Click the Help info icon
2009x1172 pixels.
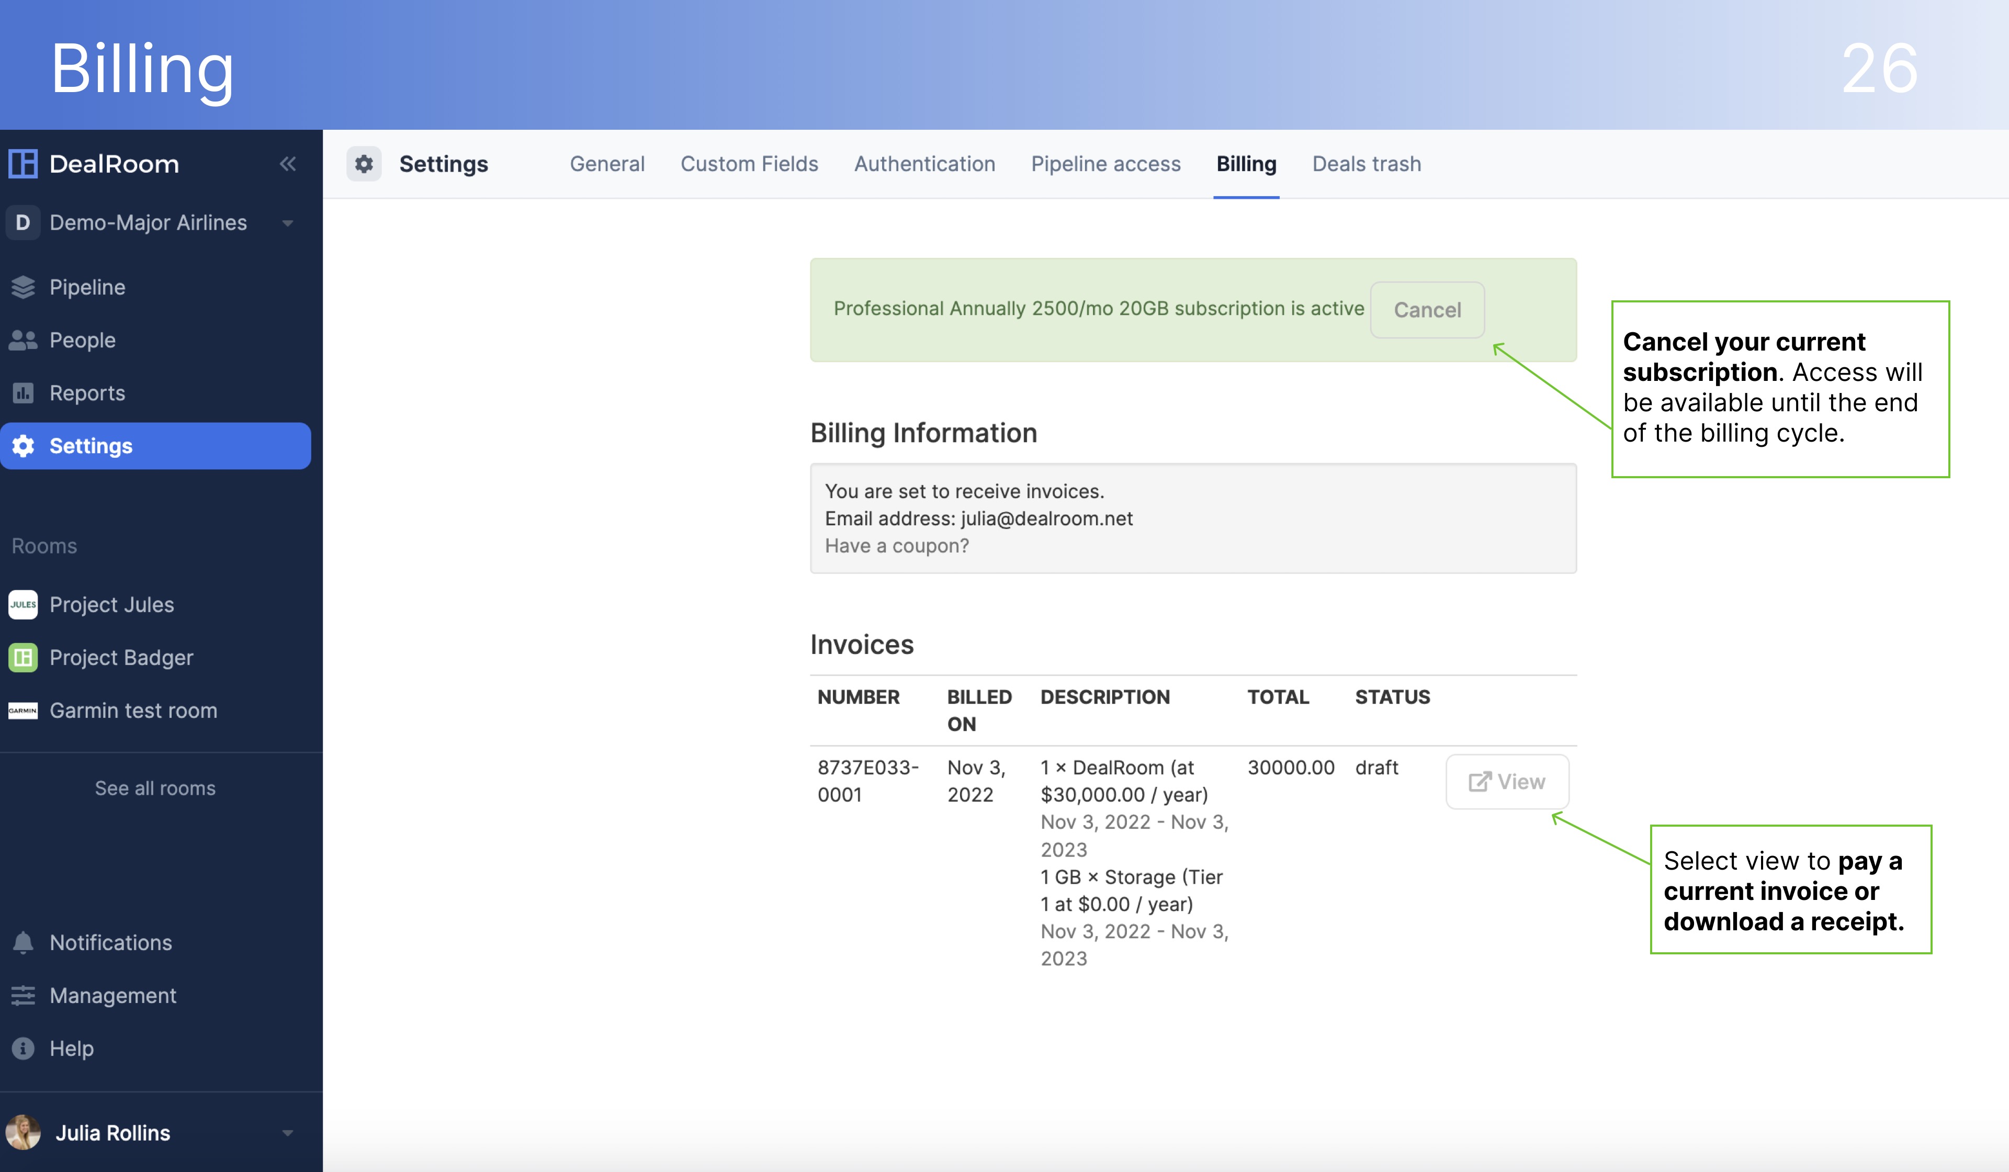point(24,1049)
